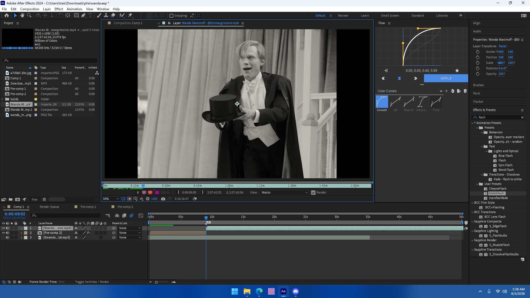
Task: Select the Rectangle shape tool
Action: coord(76,15)
